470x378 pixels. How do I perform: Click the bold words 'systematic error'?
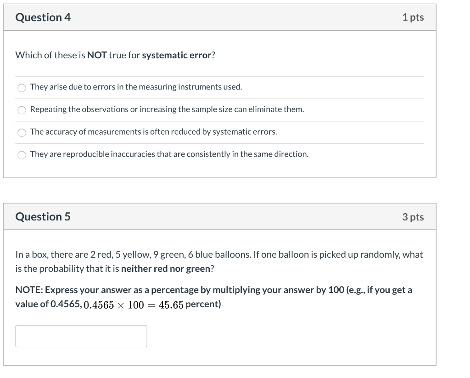[177, 55]
